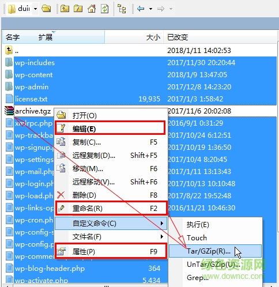Expand the back history dropdown arrow
Screen dimensions: 279x287
[x=150, y=9]
